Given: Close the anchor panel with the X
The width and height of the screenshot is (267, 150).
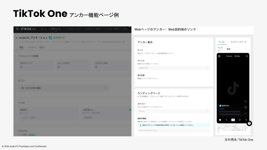Looking at the screenshot, I should [x=129, y=27].
